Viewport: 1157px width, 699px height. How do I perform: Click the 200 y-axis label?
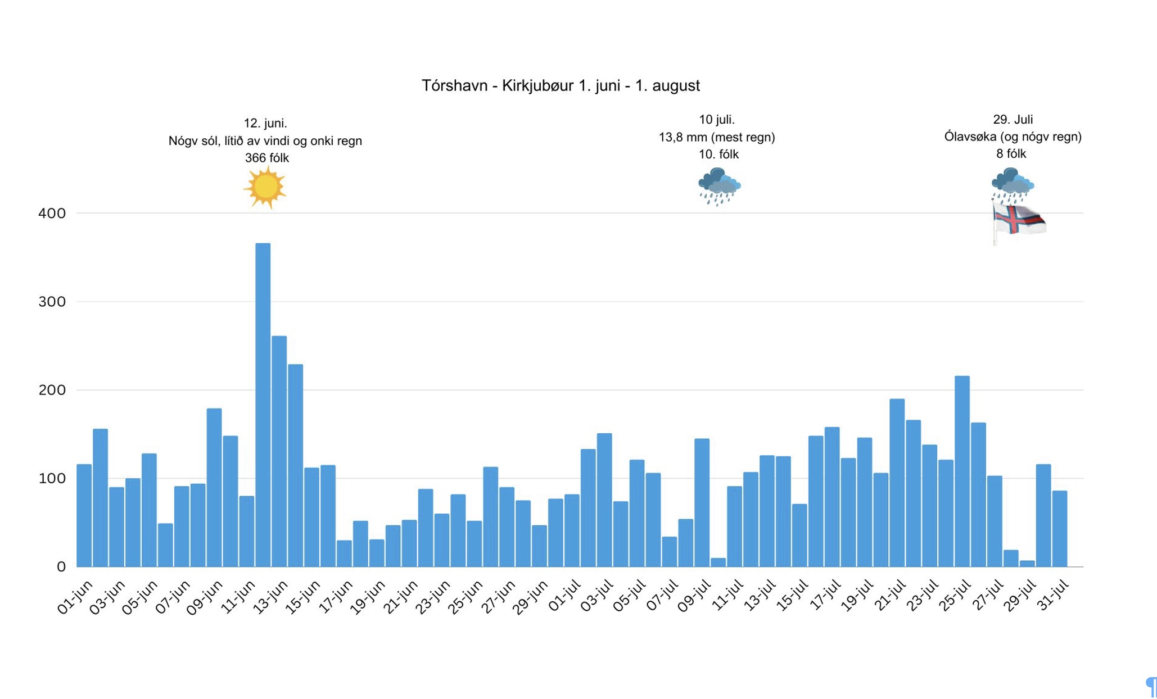pyautogui.click(x=52, y=390)
